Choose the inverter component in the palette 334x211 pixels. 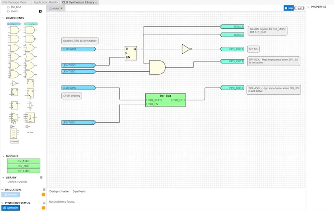tap(14, 83)
